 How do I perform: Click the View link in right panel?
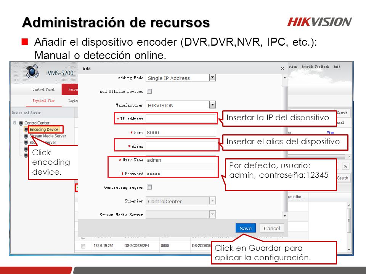(x=330, y=132)
